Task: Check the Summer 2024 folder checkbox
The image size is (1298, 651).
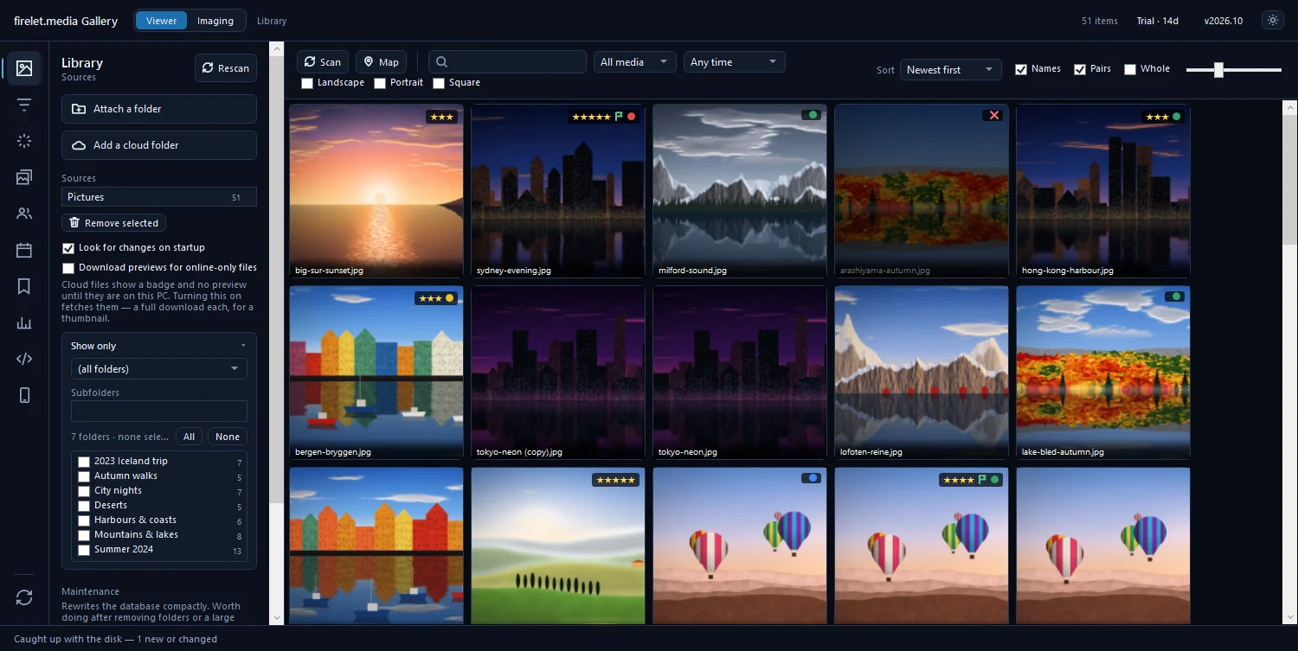Action: (x=84, y=550)
